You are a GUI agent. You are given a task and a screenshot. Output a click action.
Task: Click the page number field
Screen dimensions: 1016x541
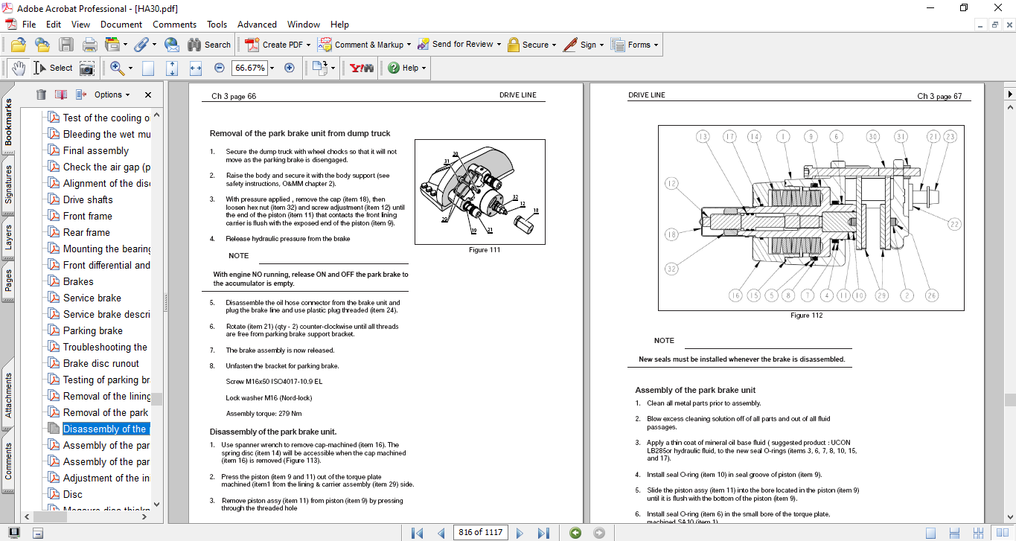click(480, 533)
